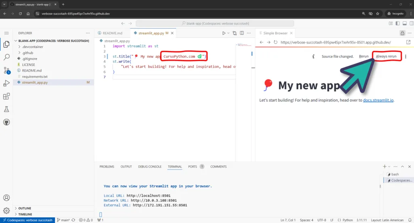414x223 pixels.
Task: Open the GitHub icon in activity bar
Action: 6,122
